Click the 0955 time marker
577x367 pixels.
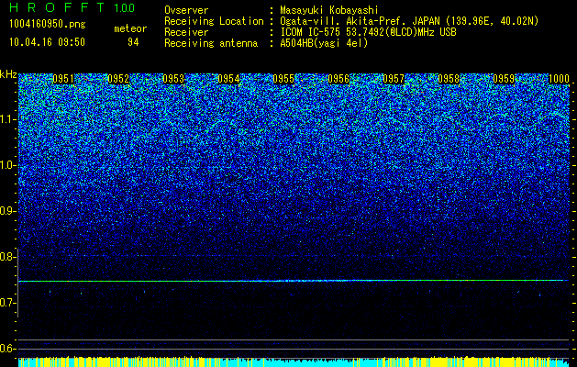[x=283, y=79]
